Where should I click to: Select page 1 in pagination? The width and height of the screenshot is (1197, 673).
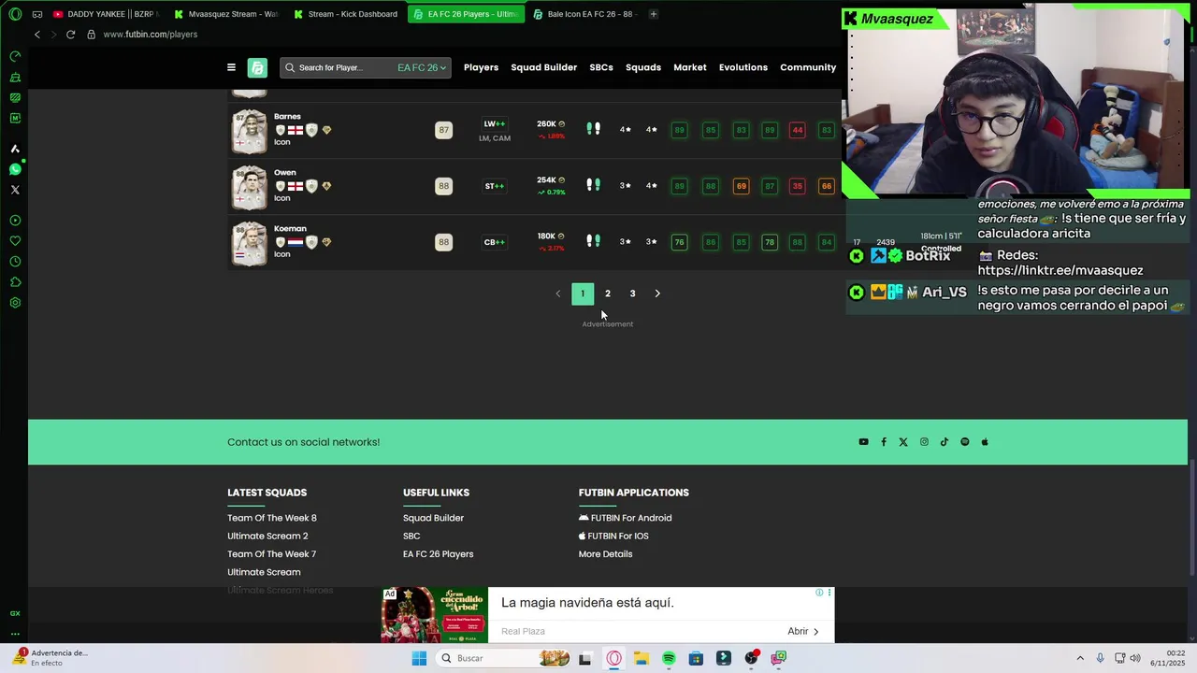coord(583,294)
